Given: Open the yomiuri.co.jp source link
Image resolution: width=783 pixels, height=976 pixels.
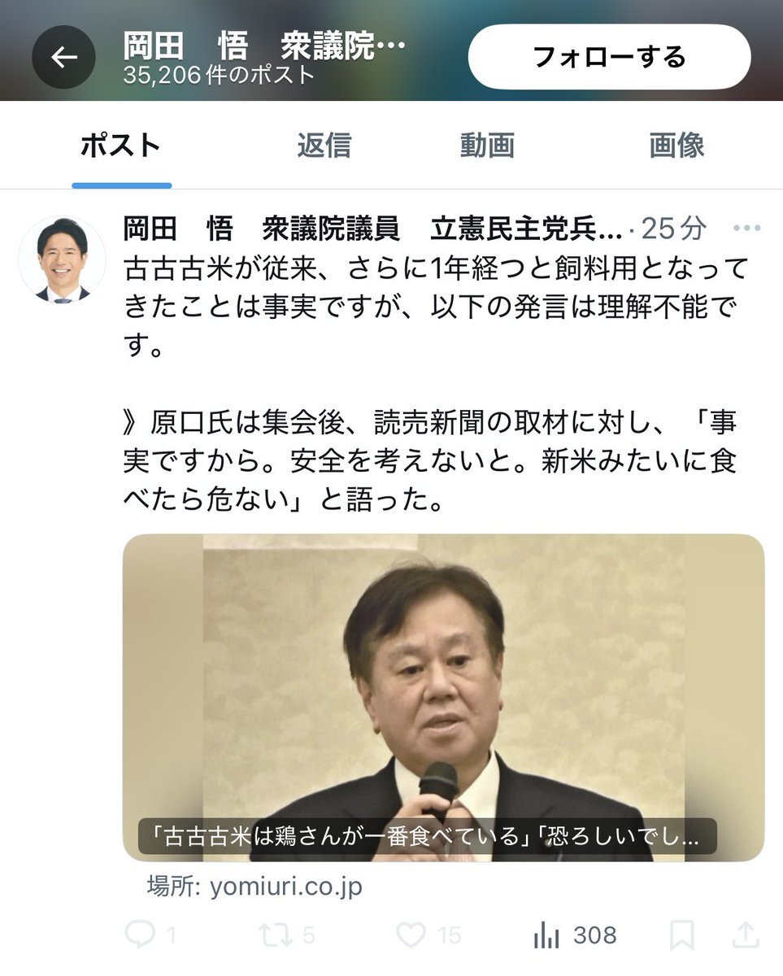Looking at the screenshot, I should pos(254,886).
